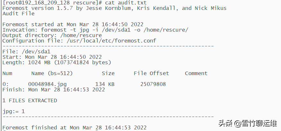The image size is (281, 131).
Task: Click the "jpg:= 1" summary line
Action: 13,111
